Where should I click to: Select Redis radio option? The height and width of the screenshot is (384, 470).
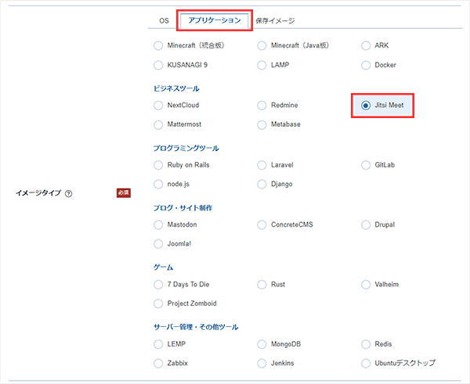[366, 344]
